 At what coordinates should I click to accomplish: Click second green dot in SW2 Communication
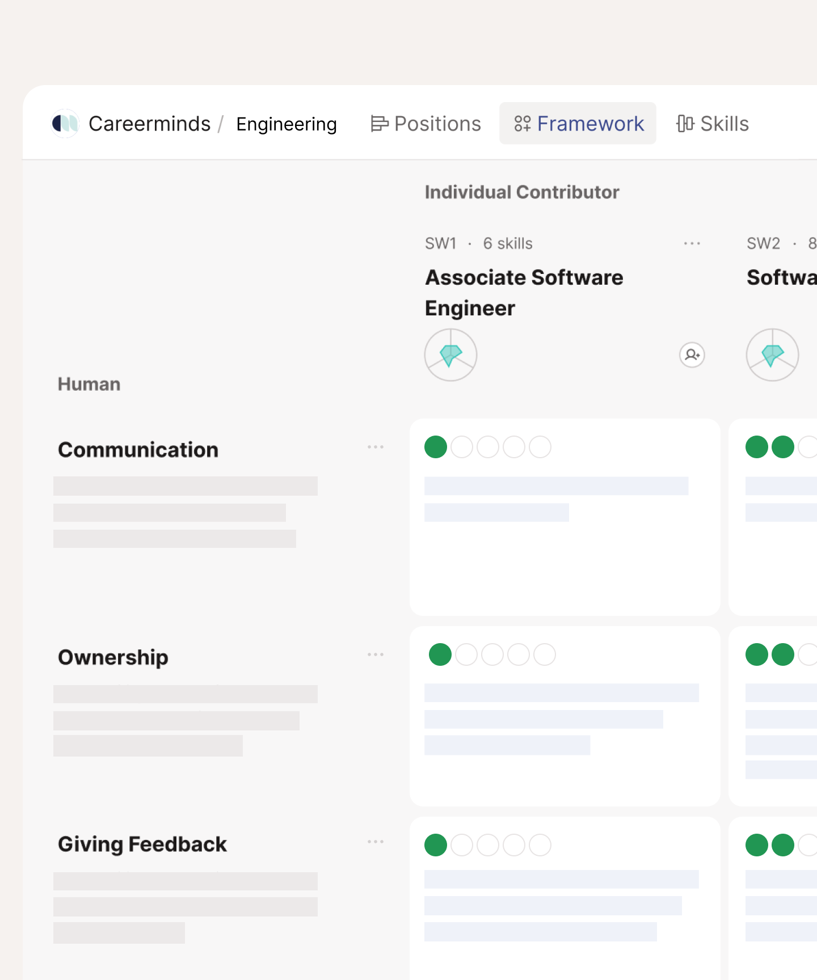(x=783, y=447)
